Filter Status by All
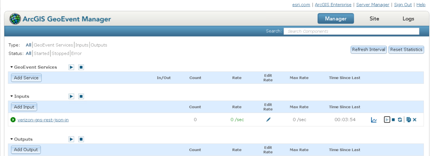Image resolution: width=433 pixels, height=156 pixels. tap(28, 53)
